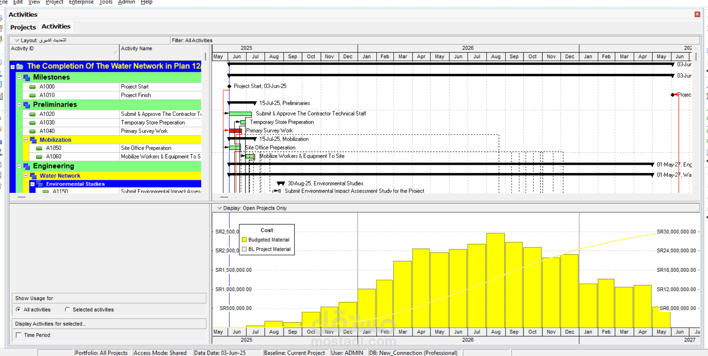708x356 pixels.
Task: Open the Edit menu
Action: pyautogui.click(x=18, y=2)
